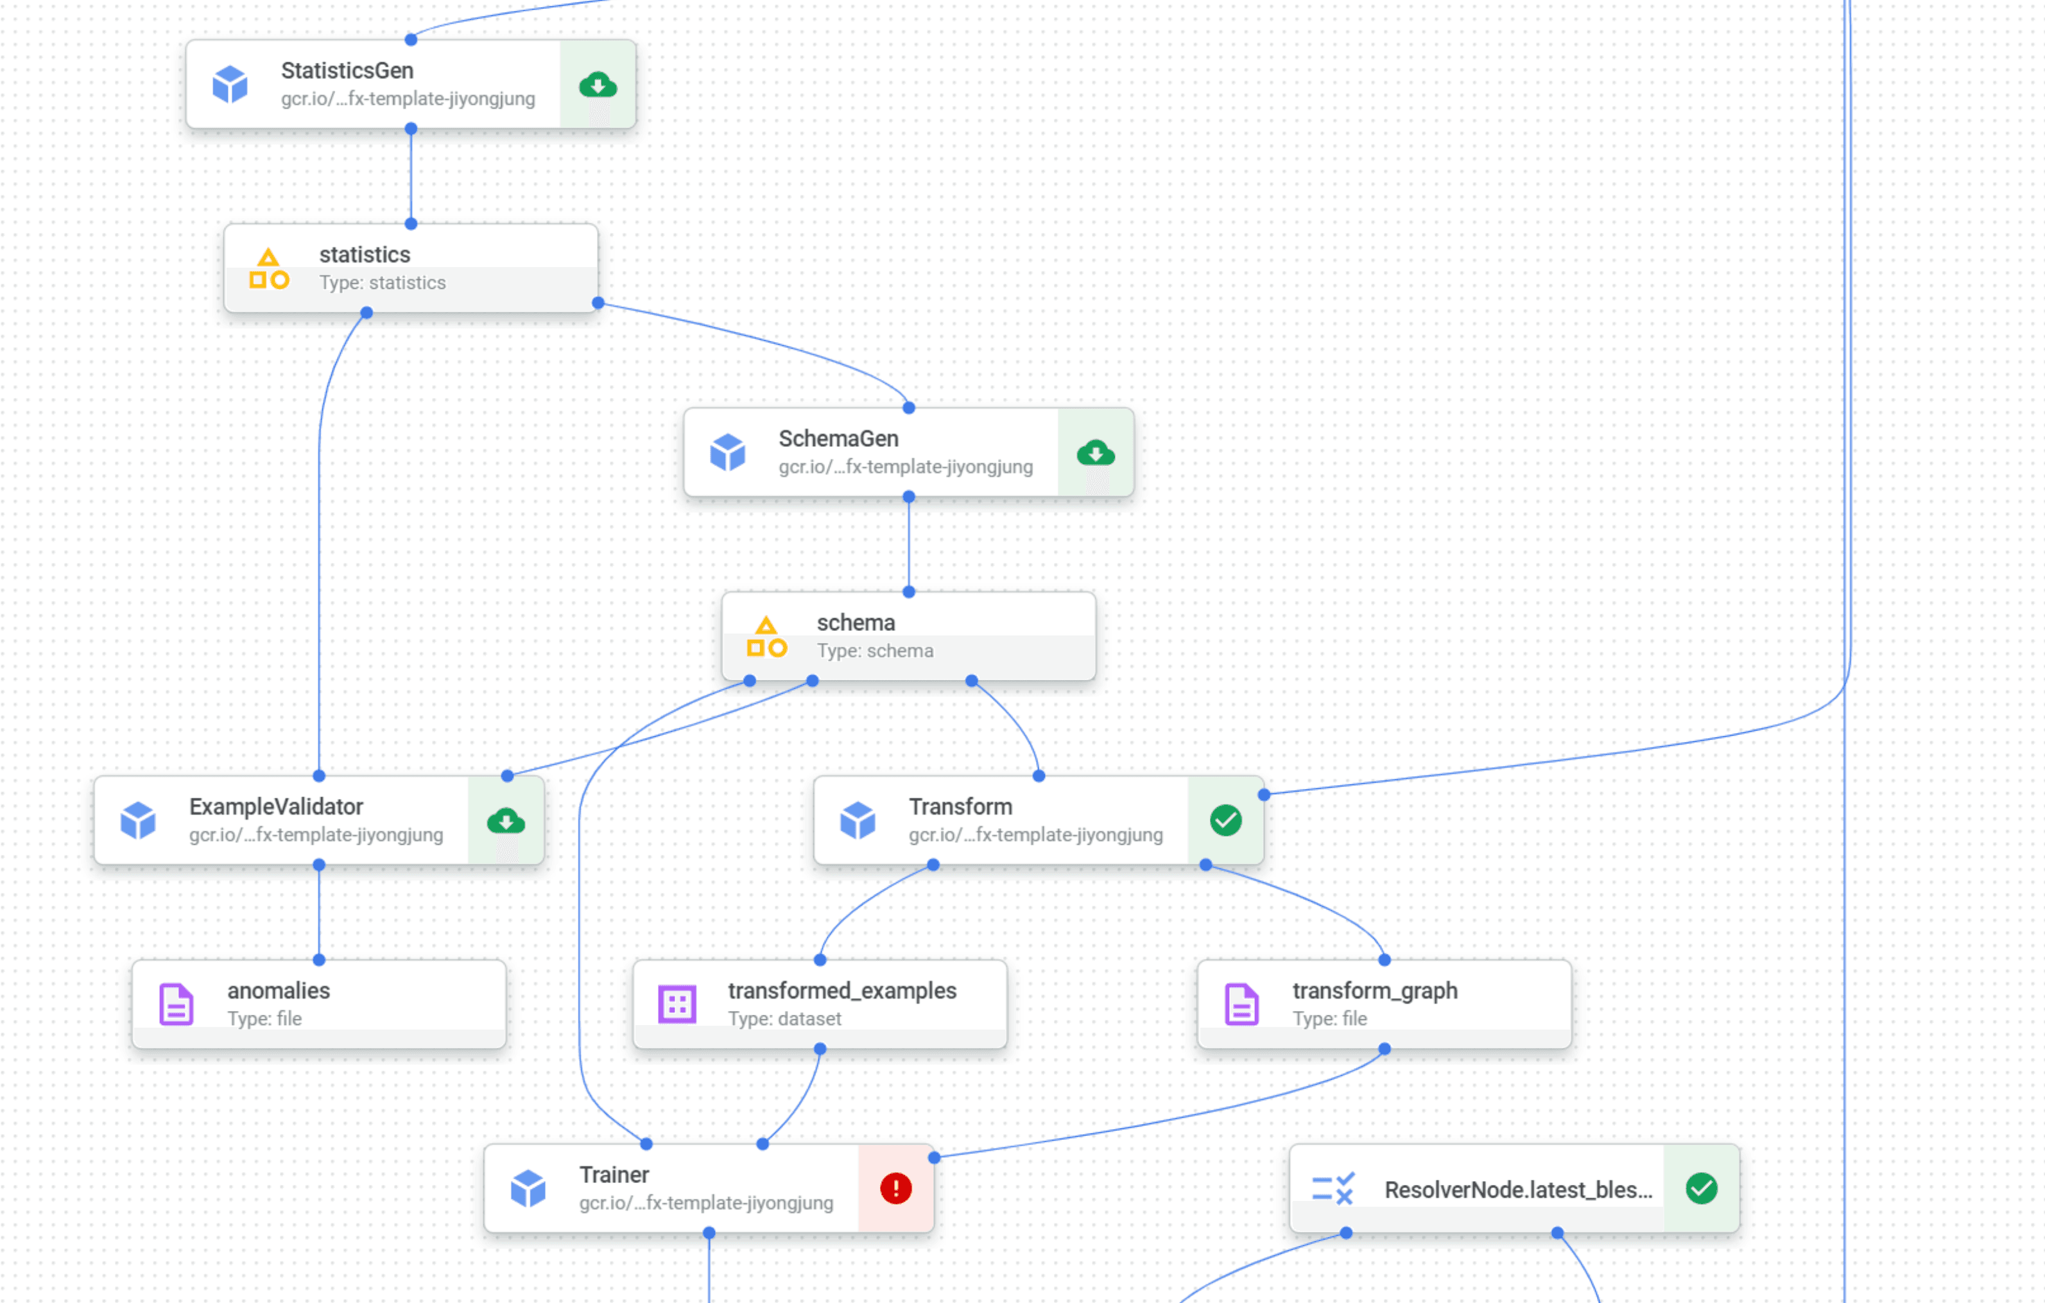Select the ExampleValidator node label
2045x1303 pixels.
[x=276, y=807]
